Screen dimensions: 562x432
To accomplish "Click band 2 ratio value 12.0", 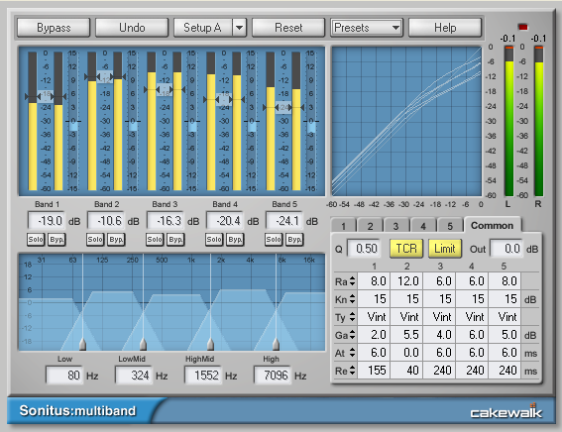I will coord(407,281).
